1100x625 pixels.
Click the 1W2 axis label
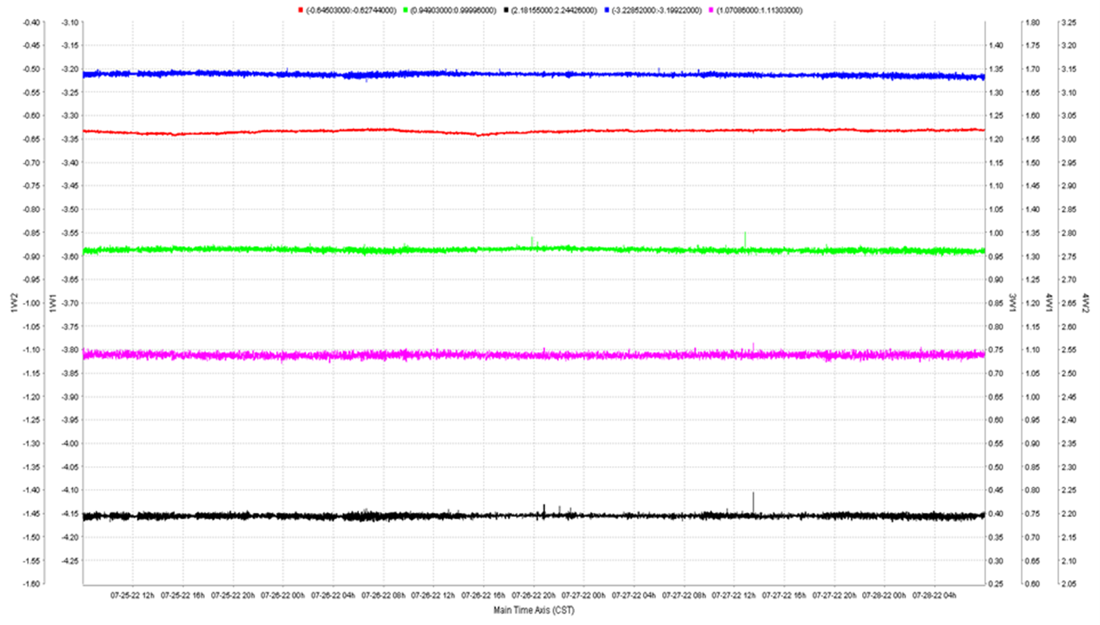[x=14, y=303]
